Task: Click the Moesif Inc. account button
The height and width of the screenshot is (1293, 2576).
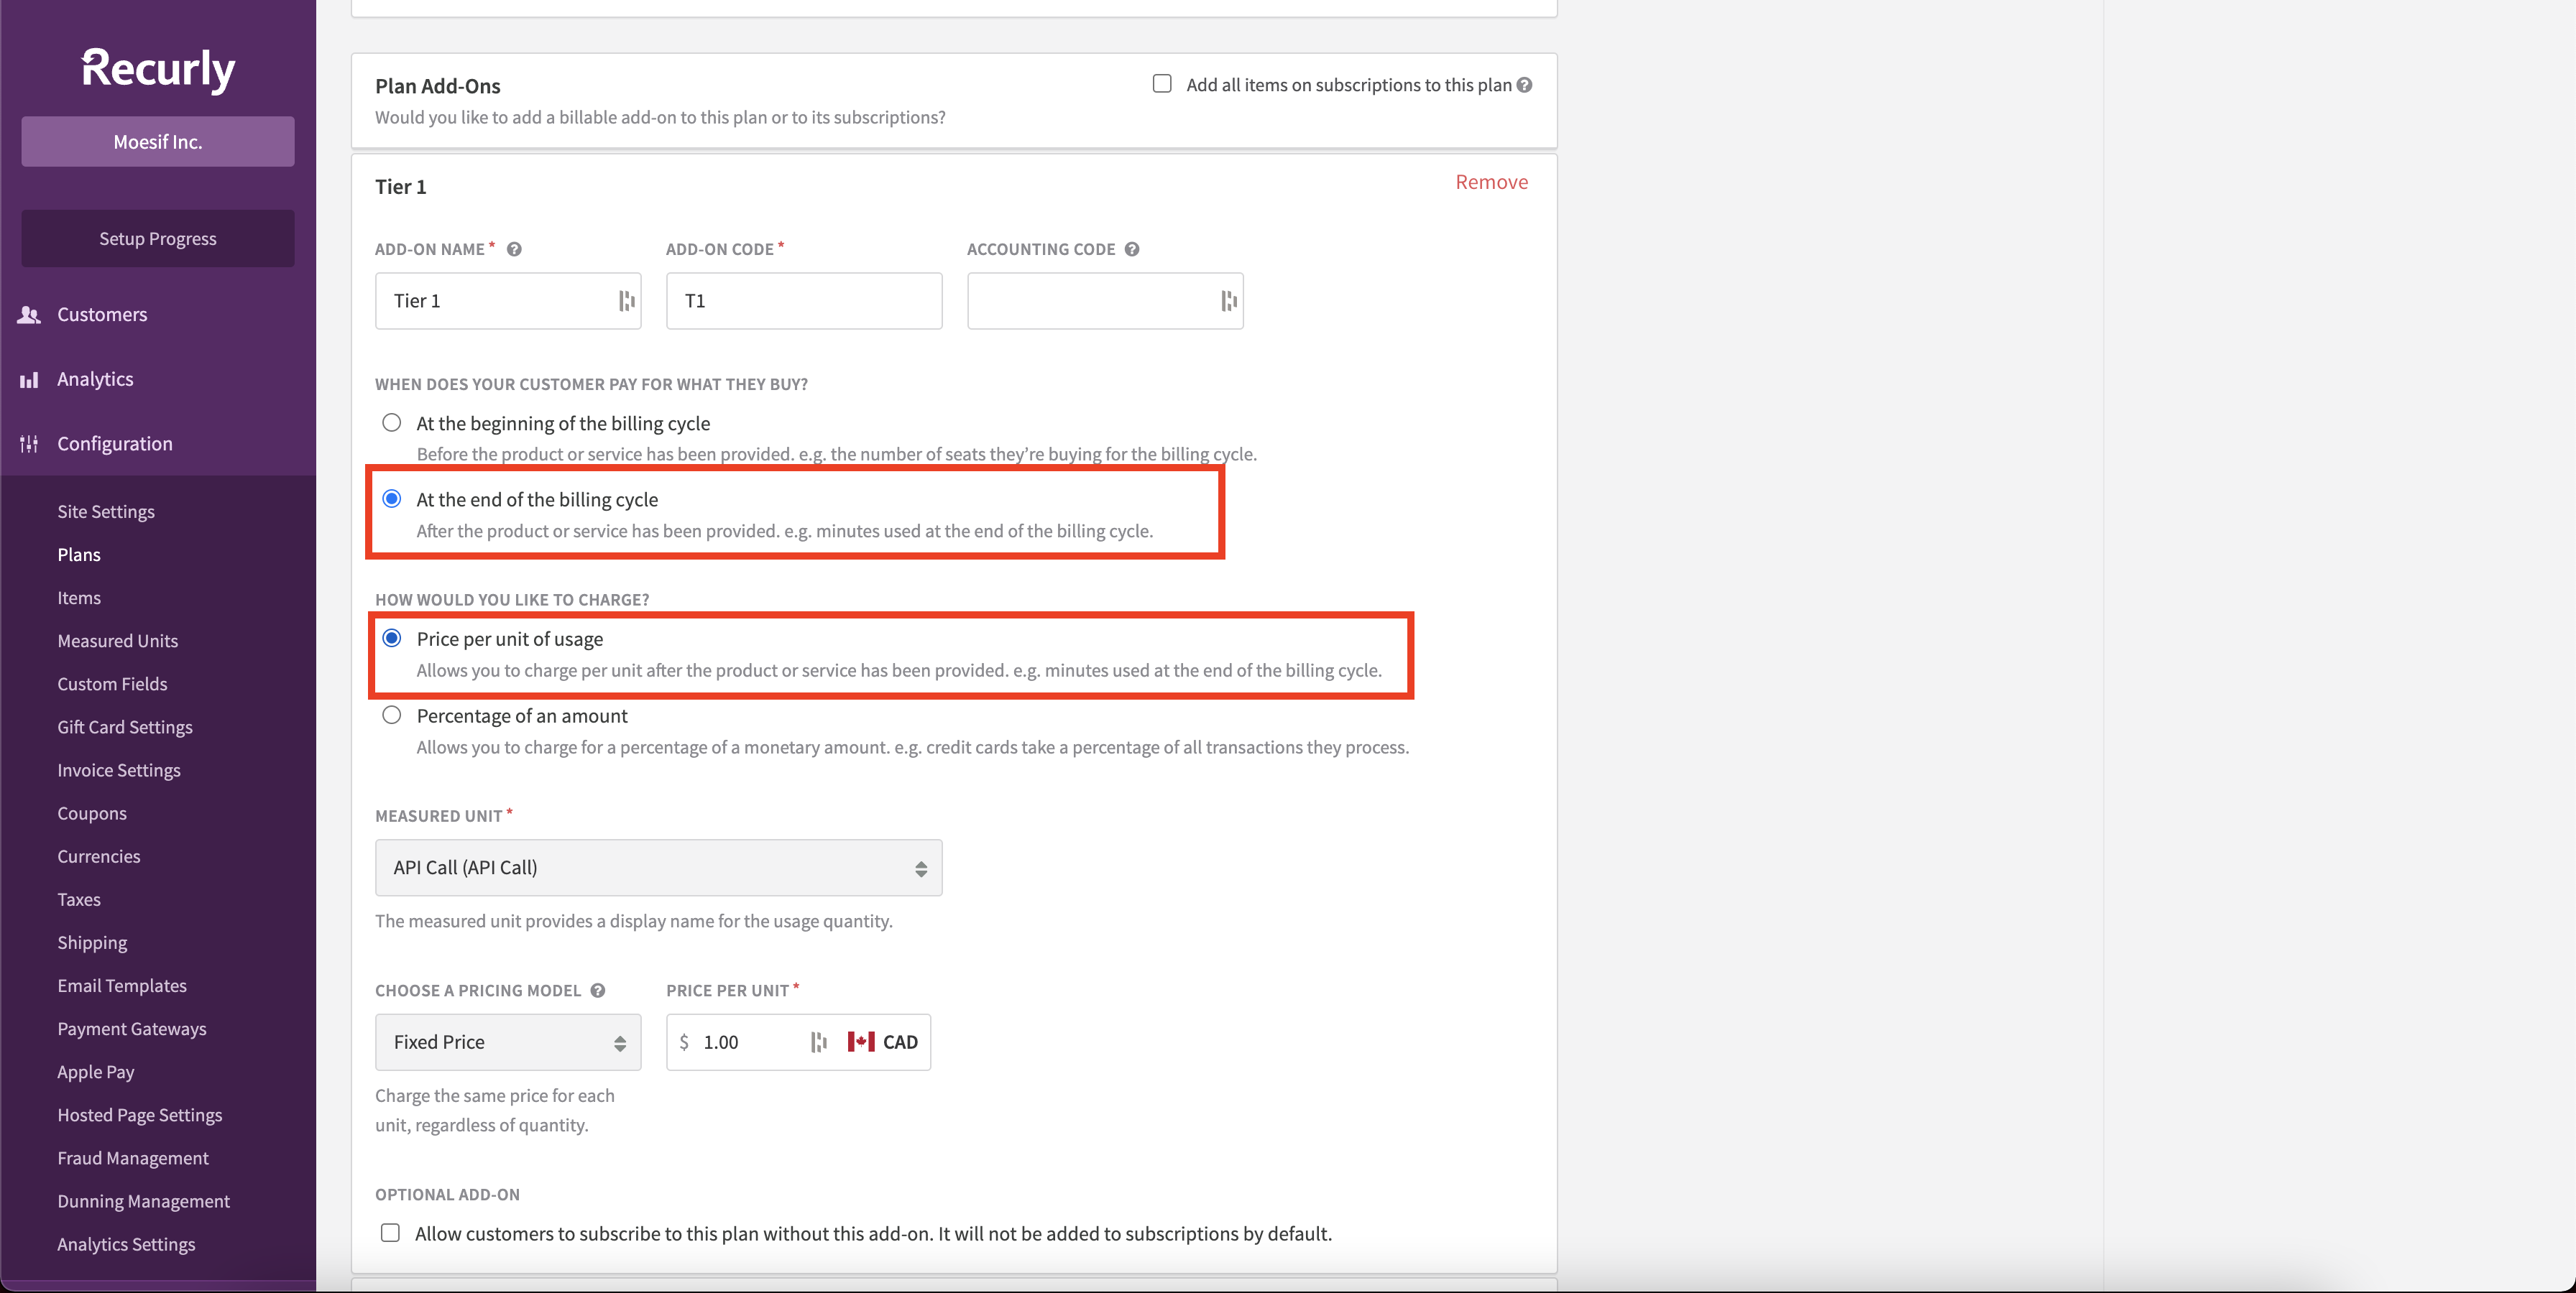Action: tap(158, 142)
